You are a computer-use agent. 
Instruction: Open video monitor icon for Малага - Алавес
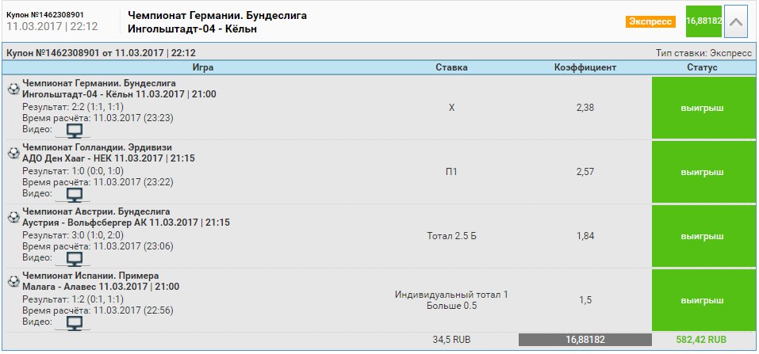coord(74,323)
